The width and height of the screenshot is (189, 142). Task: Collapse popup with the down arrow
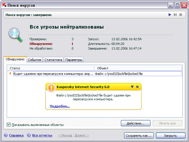pyautogui.click(x=132, y=87)
